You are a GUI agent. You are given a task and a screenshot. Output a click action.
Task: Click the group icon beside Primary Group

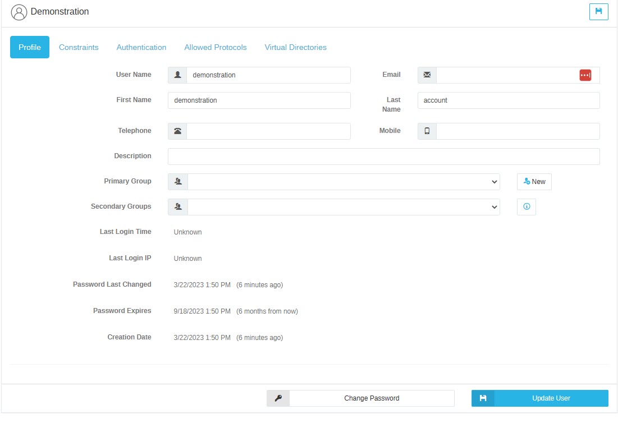tap(178, 182)
